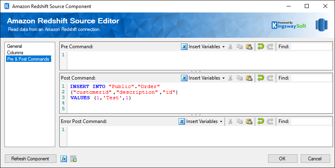Click the Refresh Component button

[30, 159]
